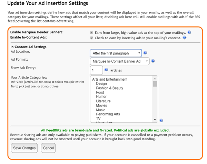Select TV in category list
The width and height of the screenshot is (207, 164).
click(x=98, y=119)
